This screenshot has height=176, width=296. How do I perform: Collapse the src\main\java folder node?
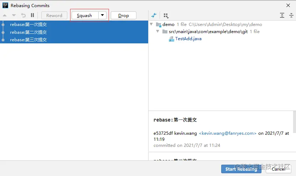pos(158,32)
